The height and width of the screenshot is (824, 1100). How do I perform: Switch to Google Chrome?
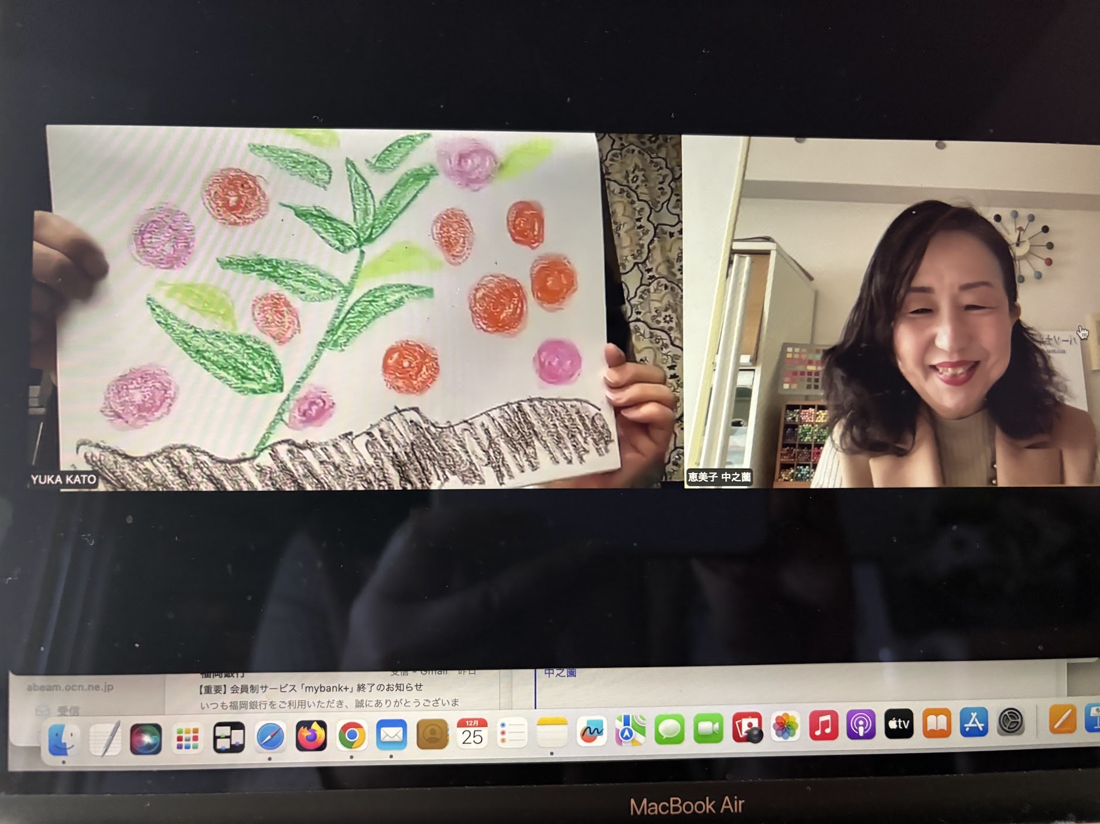point(351,736)
